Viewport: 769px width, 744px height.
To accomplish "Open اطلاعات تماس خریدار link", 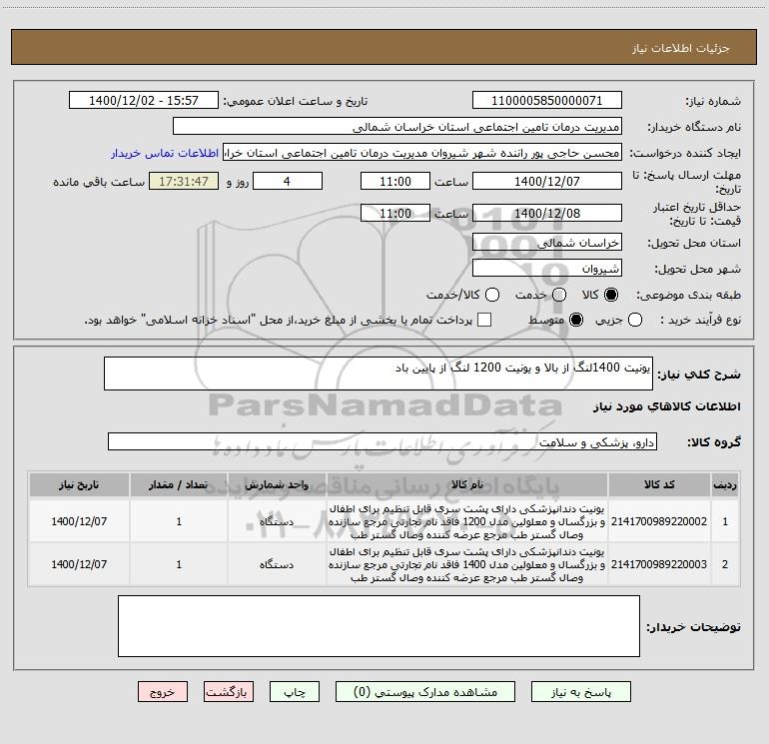I will [165, 153].
